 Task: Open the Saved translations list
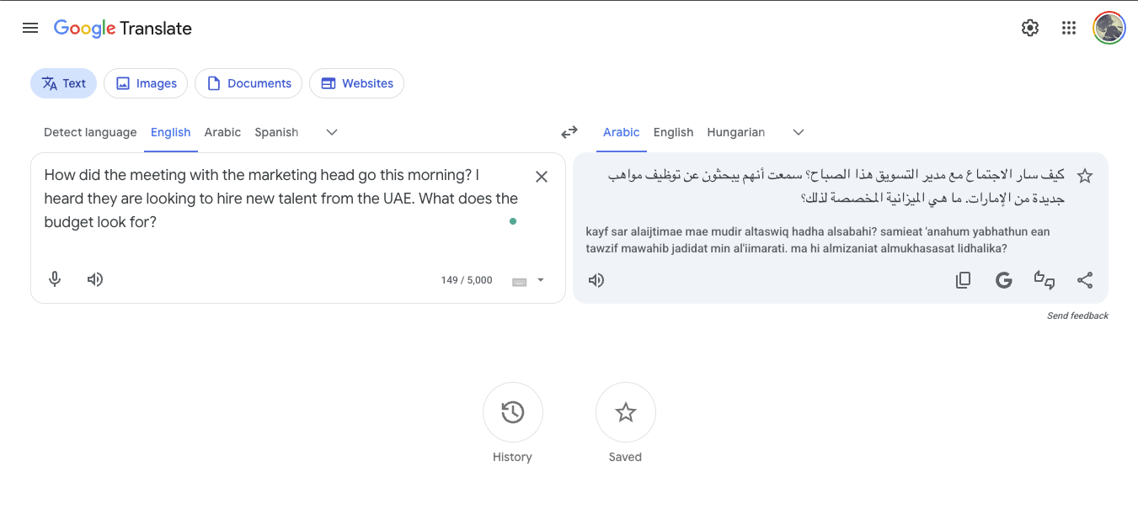click(625, 412)
